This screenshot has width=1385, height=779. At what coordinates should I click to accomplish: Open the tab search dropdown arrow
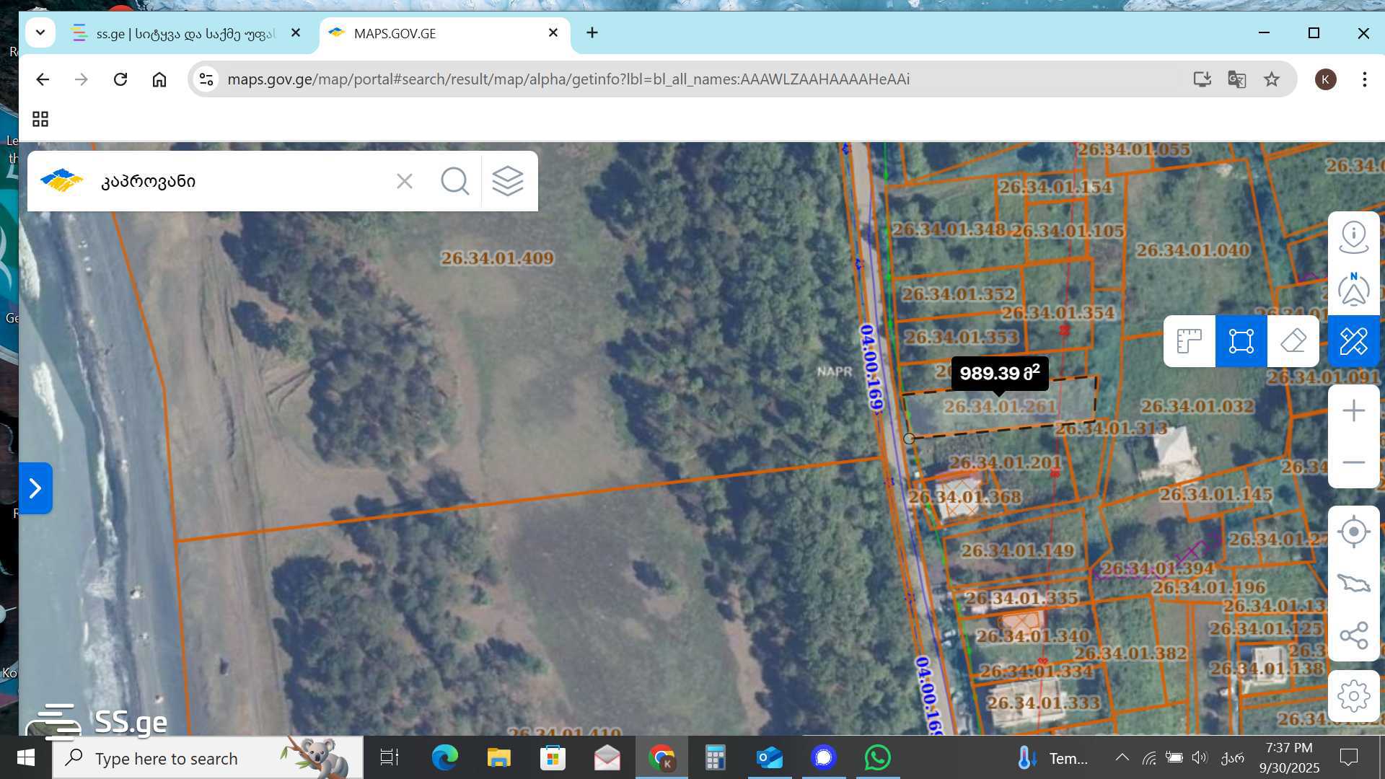40,33
